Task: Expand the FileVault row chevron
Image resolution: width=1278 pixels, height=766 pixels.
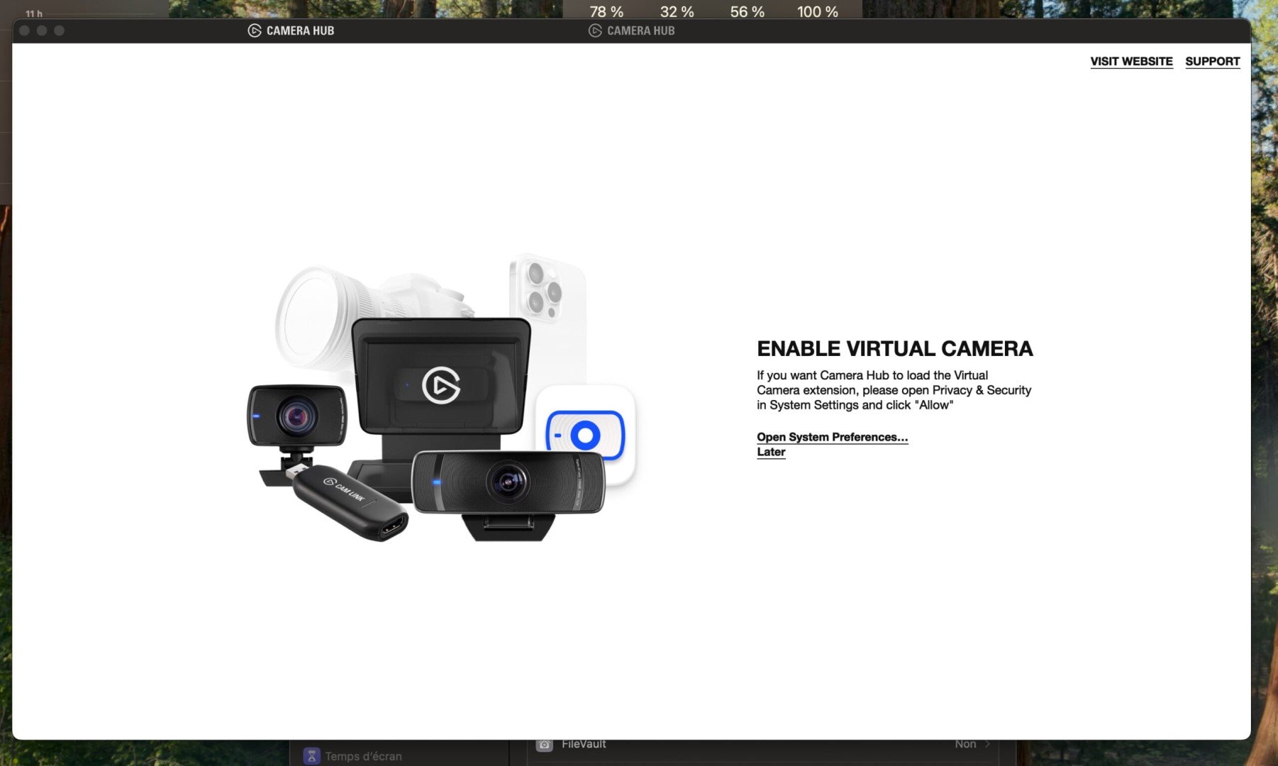Action: 987,744
